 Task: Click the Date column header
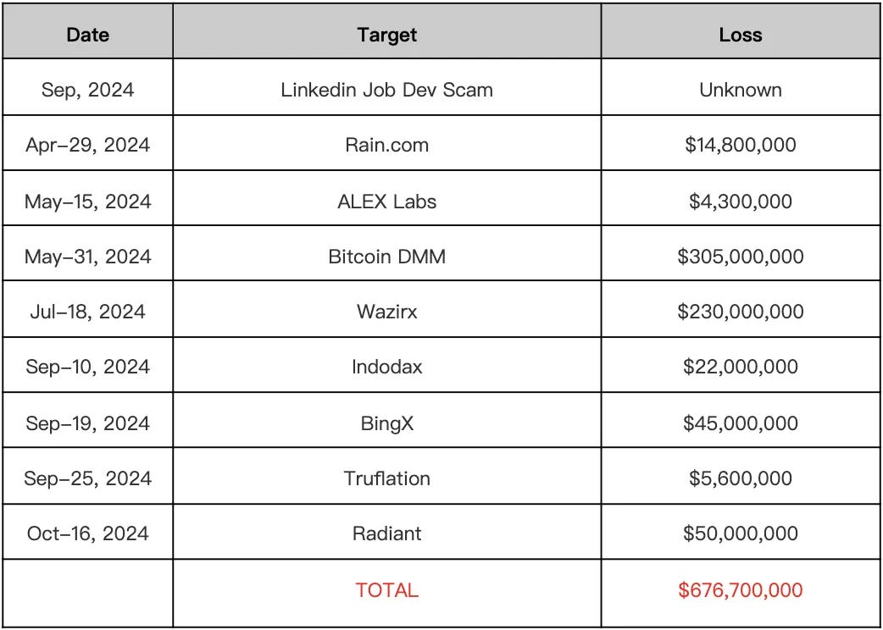coord(87,35)
